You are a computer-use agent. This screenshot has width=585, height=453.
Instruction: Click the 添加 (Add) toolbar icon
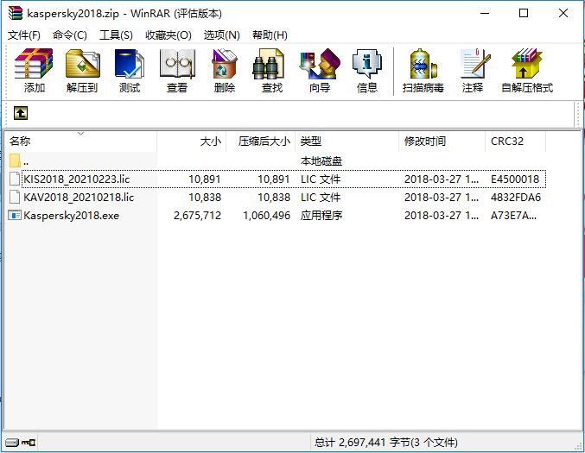pyautogui.click(x=35, y=71)
